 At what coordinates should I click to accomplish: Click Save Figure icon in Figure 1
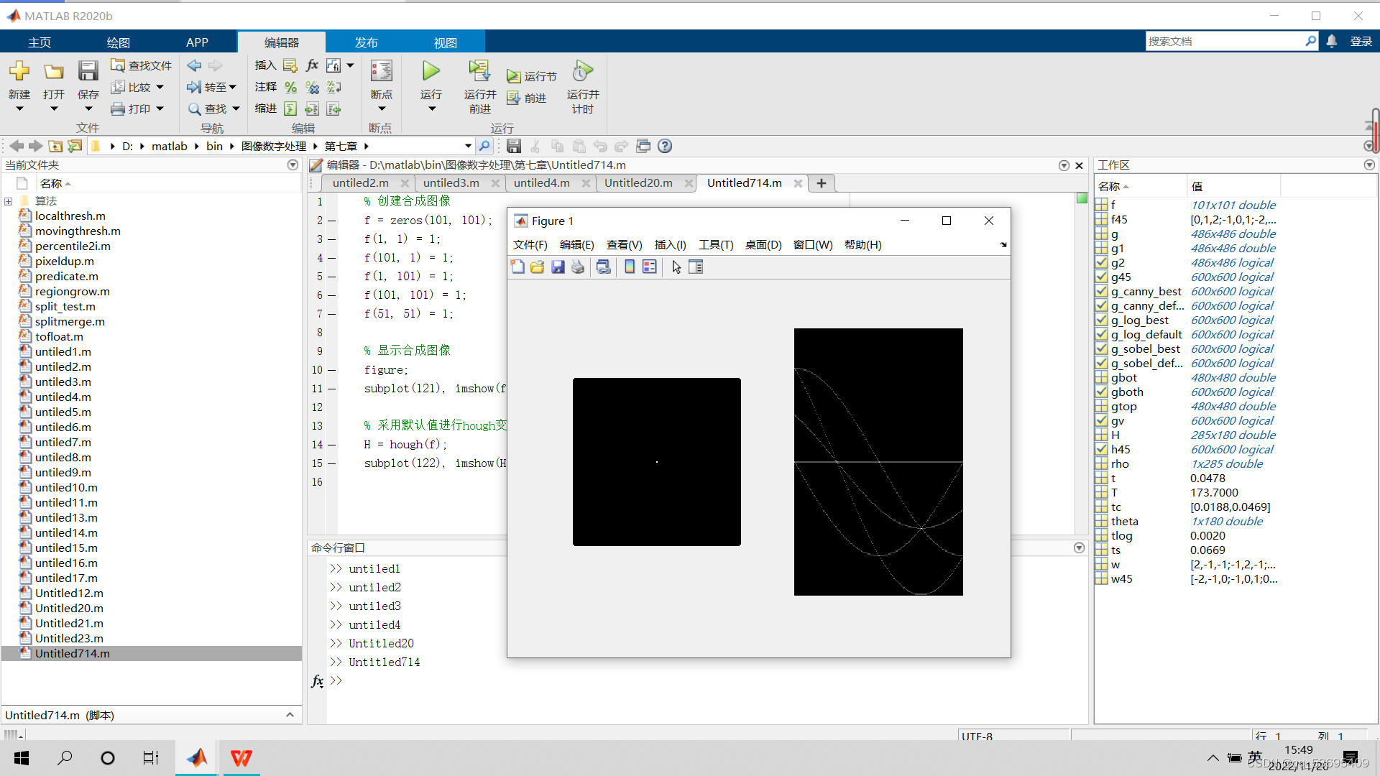[558, 267]
